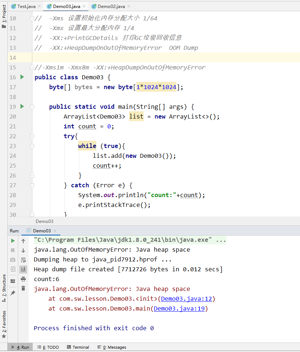Fold marker at line 30
The image size is (300, 352).
pyautogui.click(x=32, y=214)
